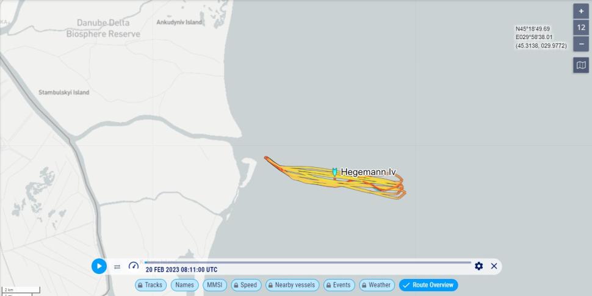Open playback settings gear icon
This screenshot has width=592, height=296.
pyautogui.click(x=478, y=266)
